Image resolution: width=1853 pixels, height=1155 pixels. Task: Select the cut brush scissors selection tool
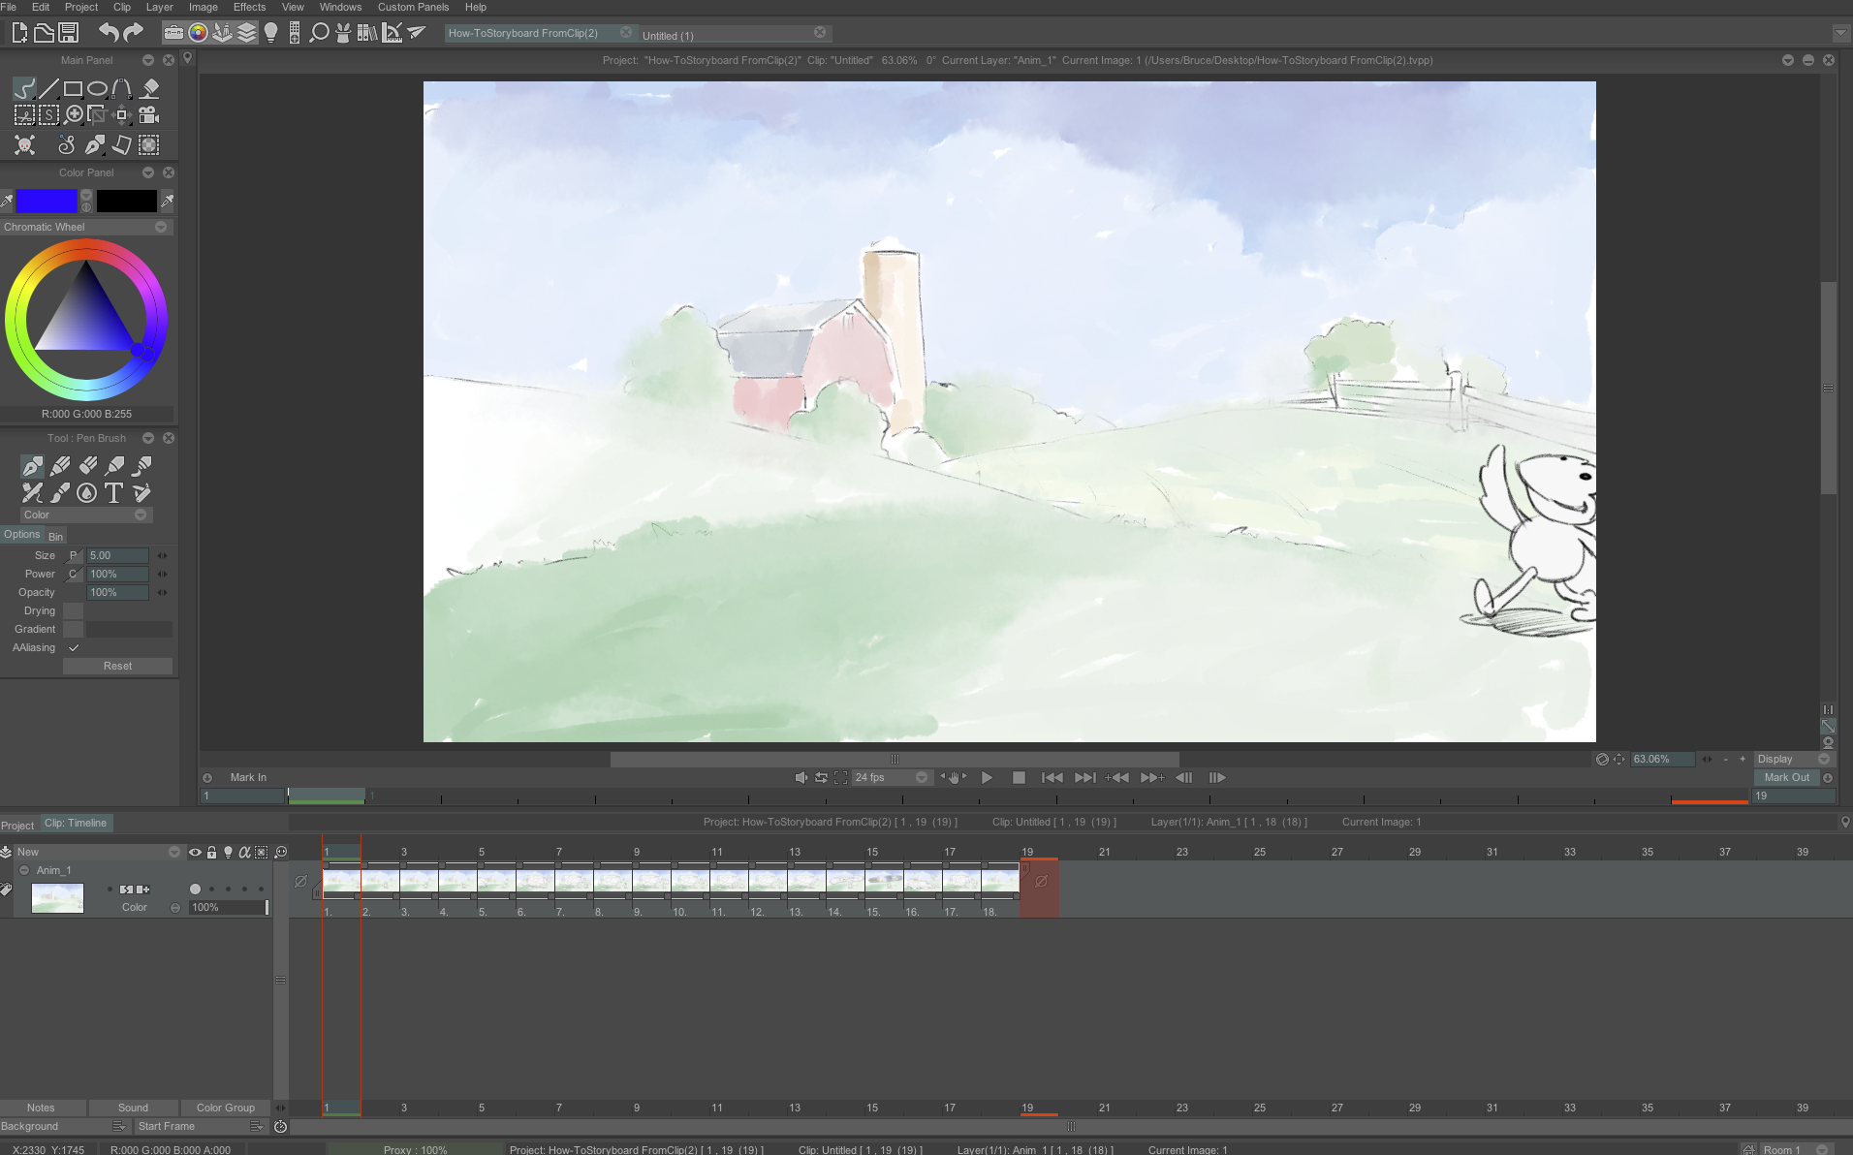[24, 115]
